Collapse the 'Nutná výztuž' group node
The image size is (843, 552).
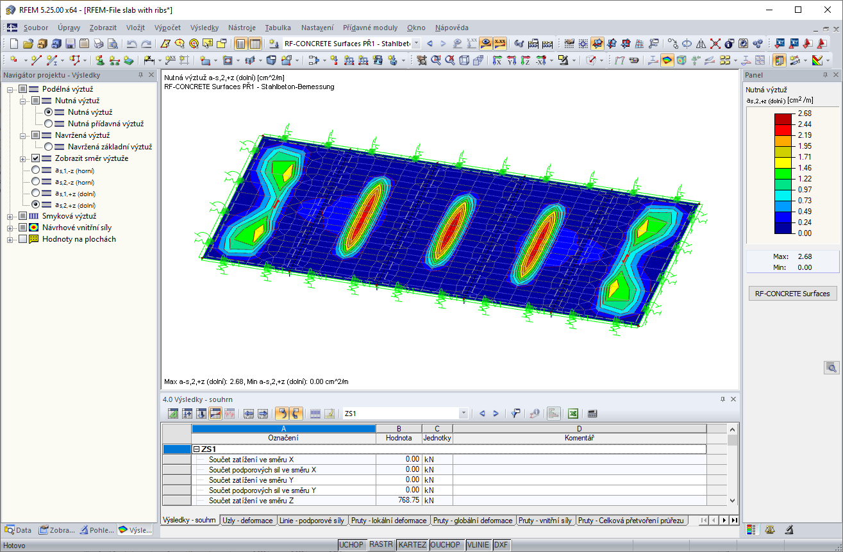coord(23,101)
